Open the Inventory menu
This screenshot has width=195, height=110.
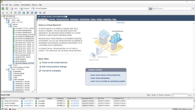16,5
